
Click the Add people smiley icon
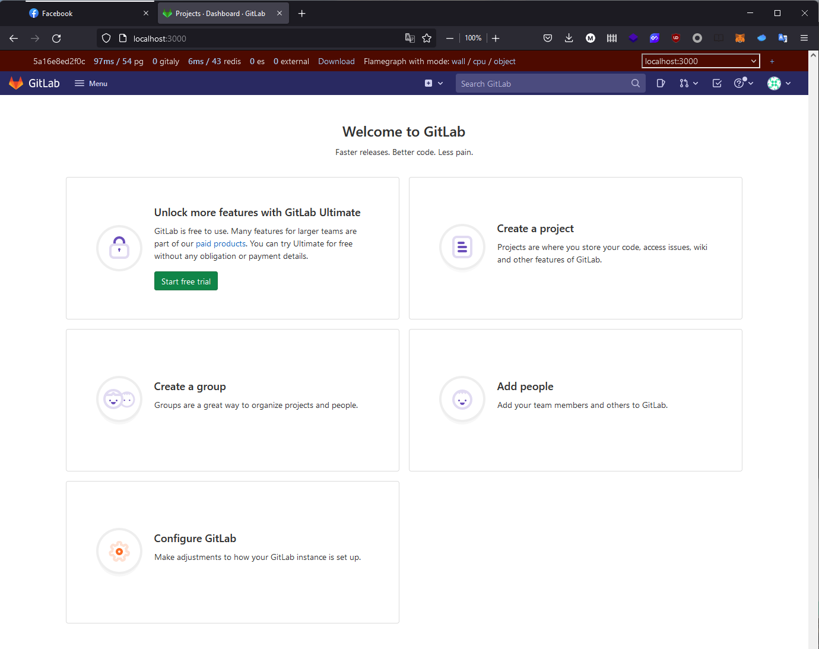[462, 399]
